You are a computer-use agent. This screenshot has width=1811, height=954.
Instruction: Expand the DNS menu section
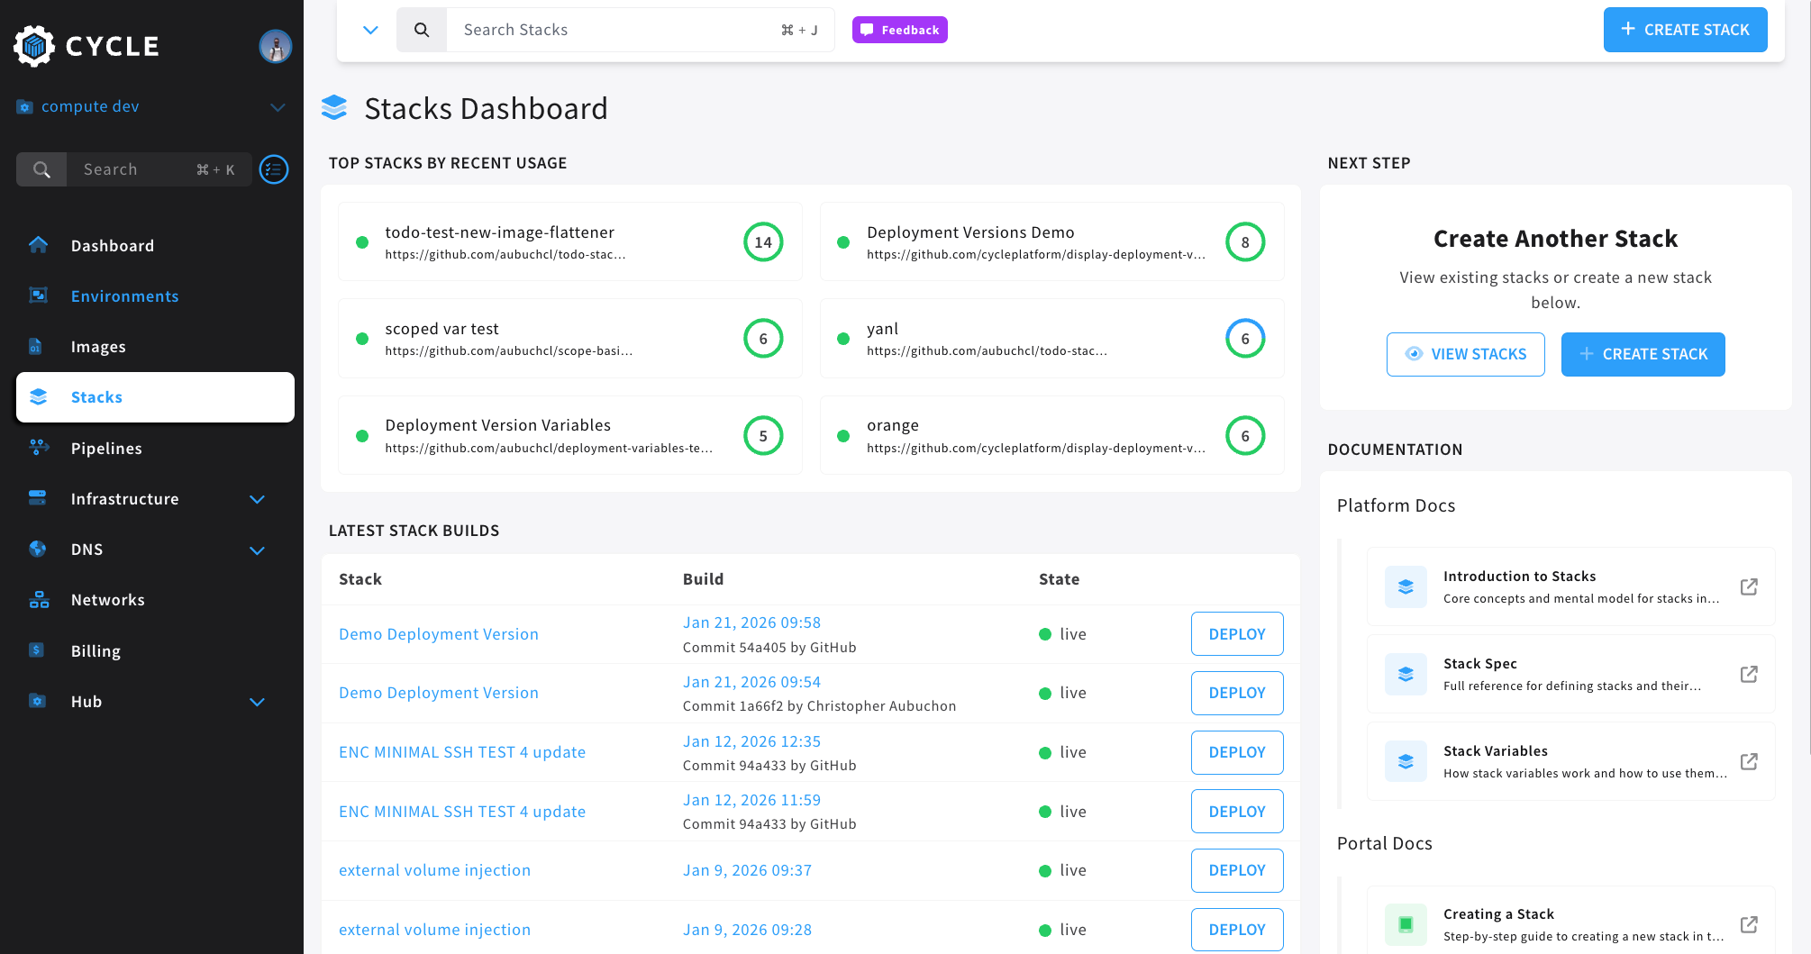tap(257, 550)
